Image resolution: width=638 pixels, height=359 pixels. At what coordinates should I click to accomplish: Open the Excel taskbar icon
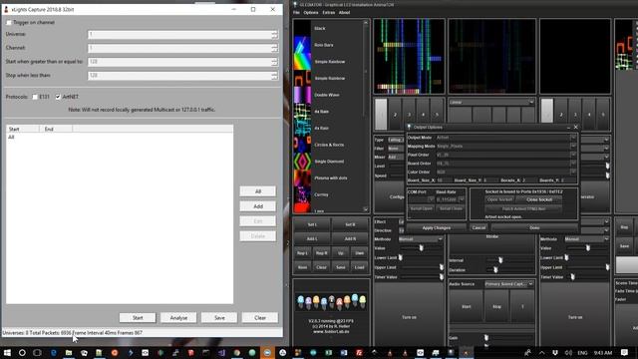tap(328, 352)
